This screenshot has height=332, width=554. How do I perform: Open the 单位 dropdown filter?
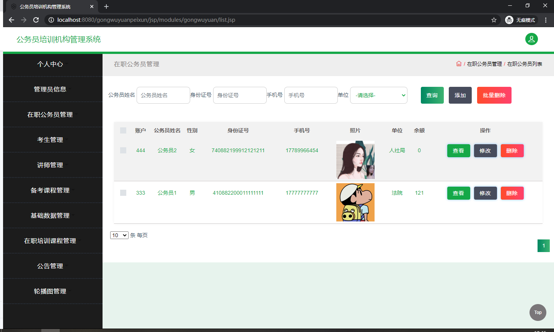(379, 95)
